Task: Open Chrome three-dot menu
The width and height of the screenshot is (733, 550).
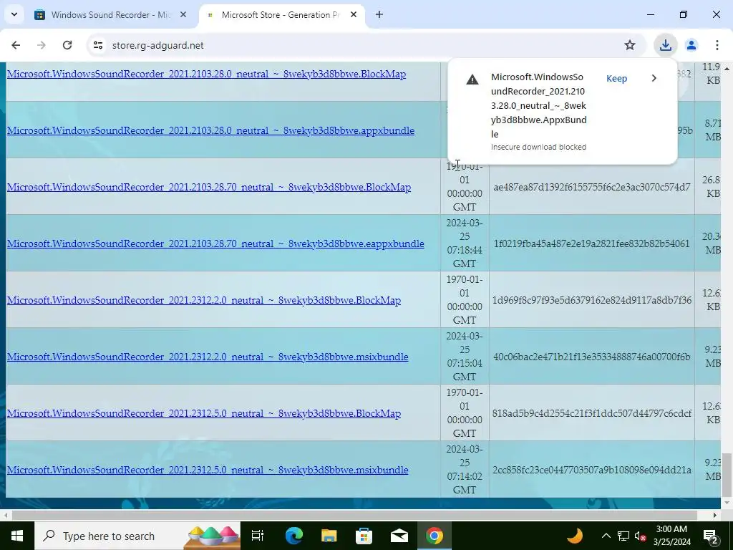Action: pos(717,45)
